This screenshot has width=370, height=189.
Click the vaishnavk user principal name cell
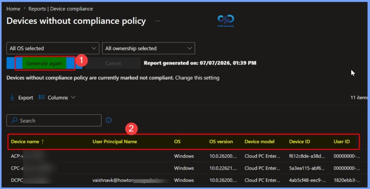pos(130,180)
